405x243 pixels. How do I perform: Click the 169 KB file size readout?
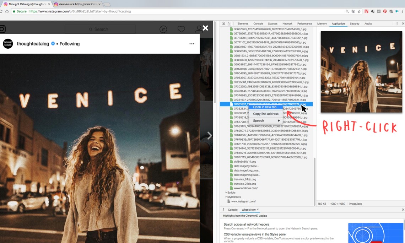click(x=322, y=204)
